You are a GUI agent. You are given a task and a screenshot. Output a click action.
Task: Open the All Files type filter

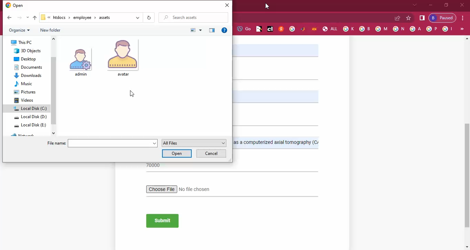click(x=194, y=143)
